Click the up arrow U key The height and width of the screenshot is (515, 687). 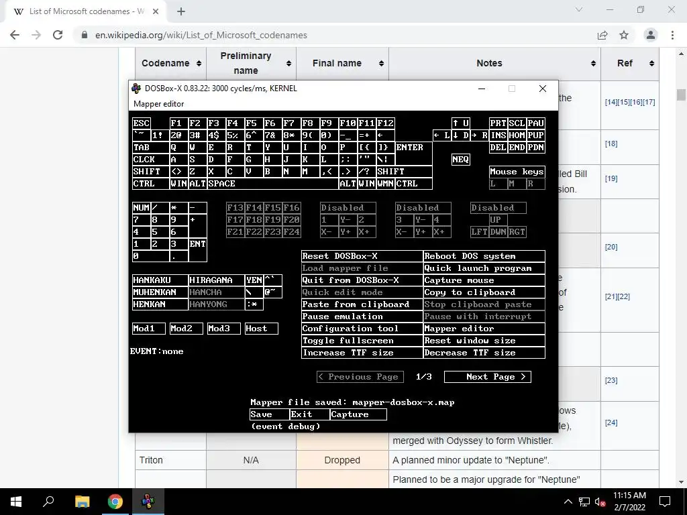[x=460, y=123]
